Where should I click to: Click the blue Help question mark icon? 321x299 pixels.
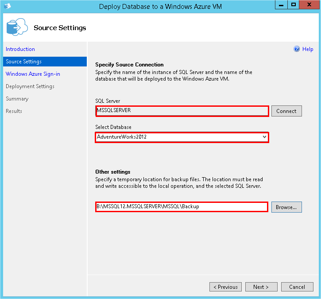[297, 49]
